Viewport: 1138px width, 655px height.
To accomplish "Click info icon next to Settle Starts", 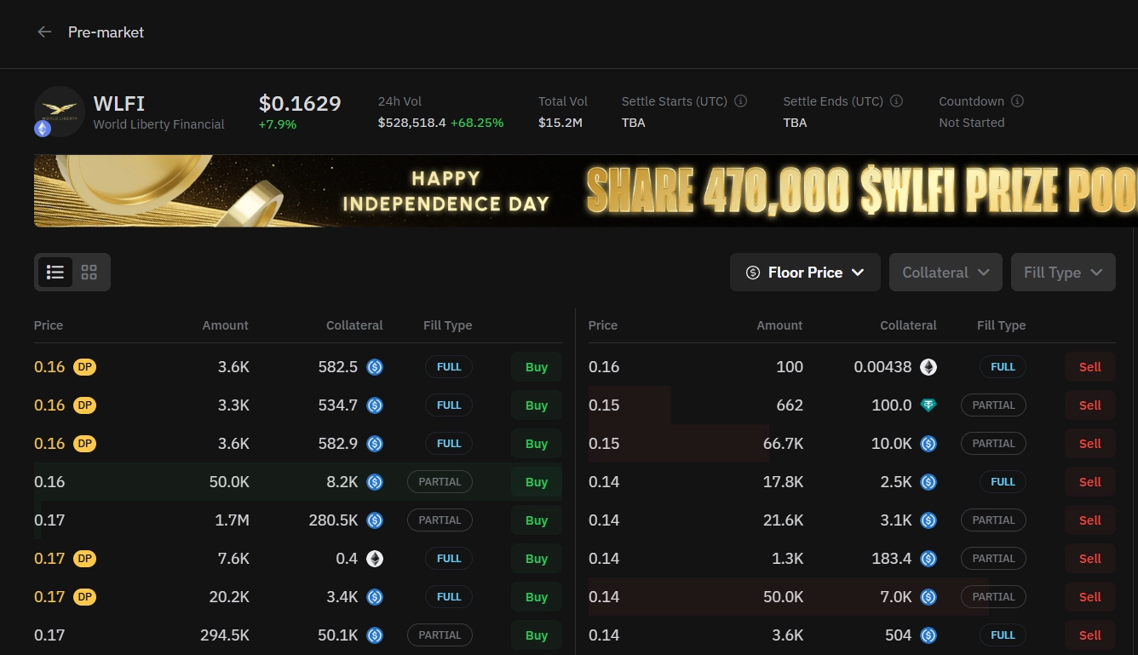I will 740,101.
